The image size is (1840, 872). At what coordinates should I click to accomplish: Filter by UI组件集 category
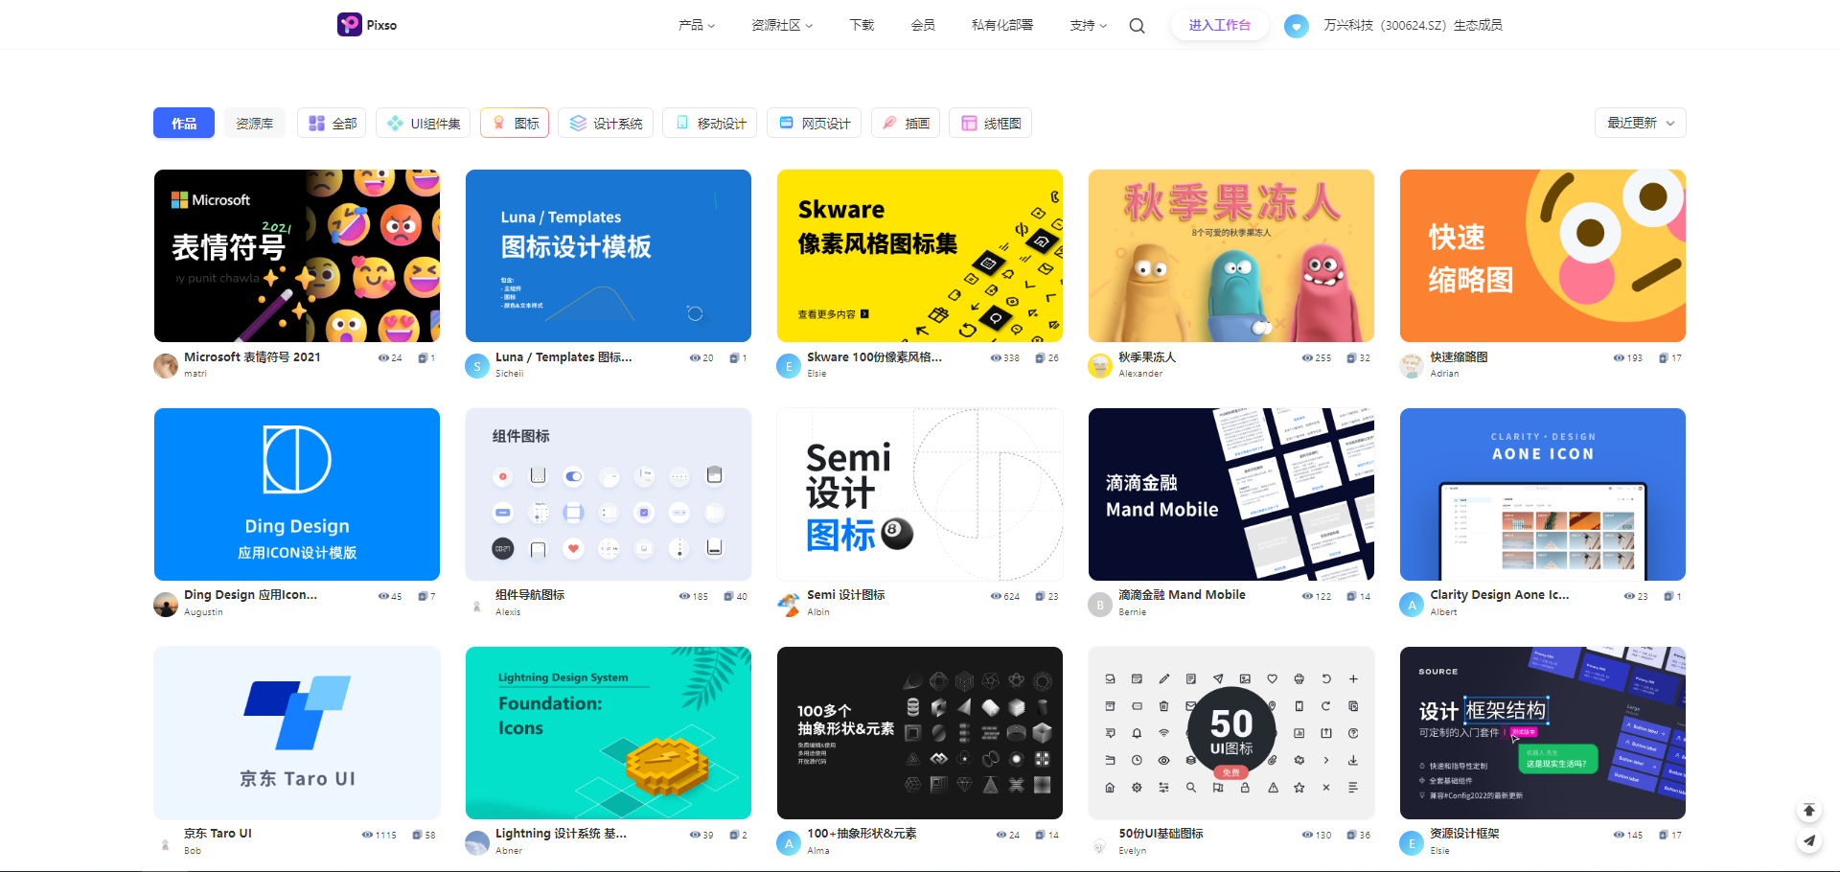pyautogui.click(x=423, y=123)
